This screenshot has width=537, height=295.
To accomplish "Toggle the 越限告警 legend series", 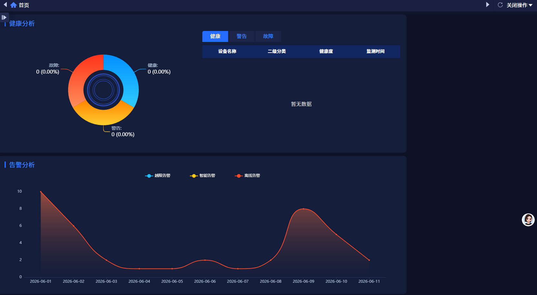I will (158, 176).
